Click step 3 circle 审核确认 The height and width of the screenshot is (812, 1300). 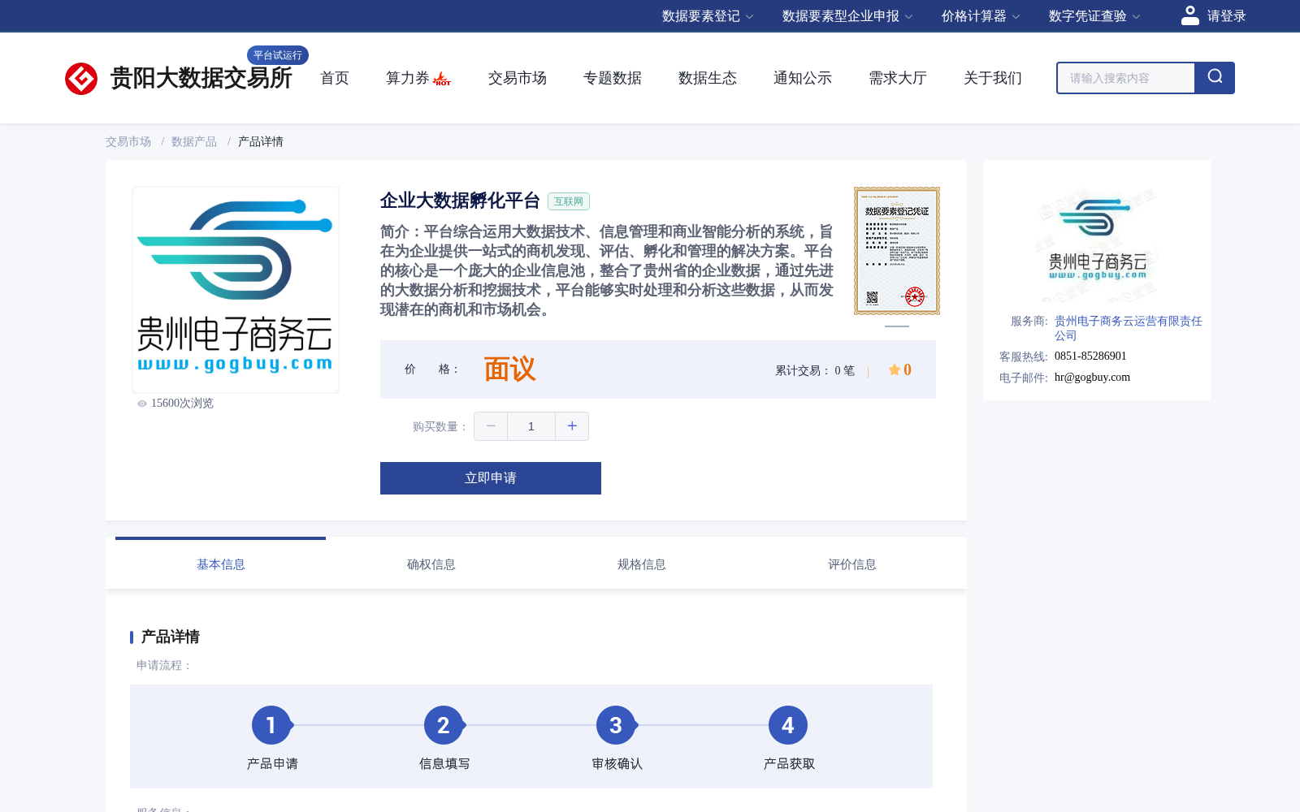(616, 725)
